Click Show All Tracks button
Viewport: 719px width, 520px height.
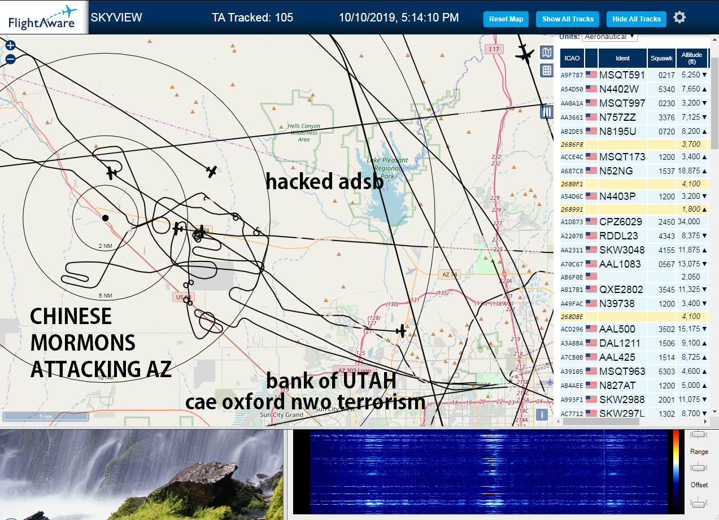[568, 19]
